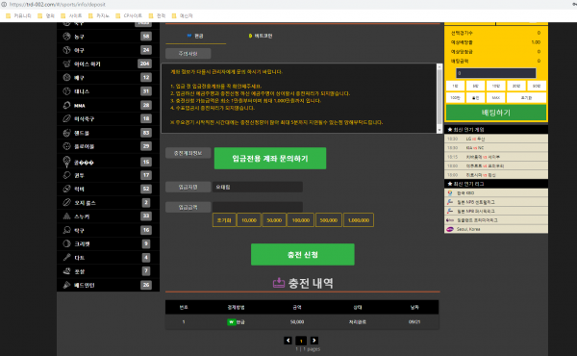Select the basketball icon for 농구
Screen dimensions: 577x356
click(66, 36)
